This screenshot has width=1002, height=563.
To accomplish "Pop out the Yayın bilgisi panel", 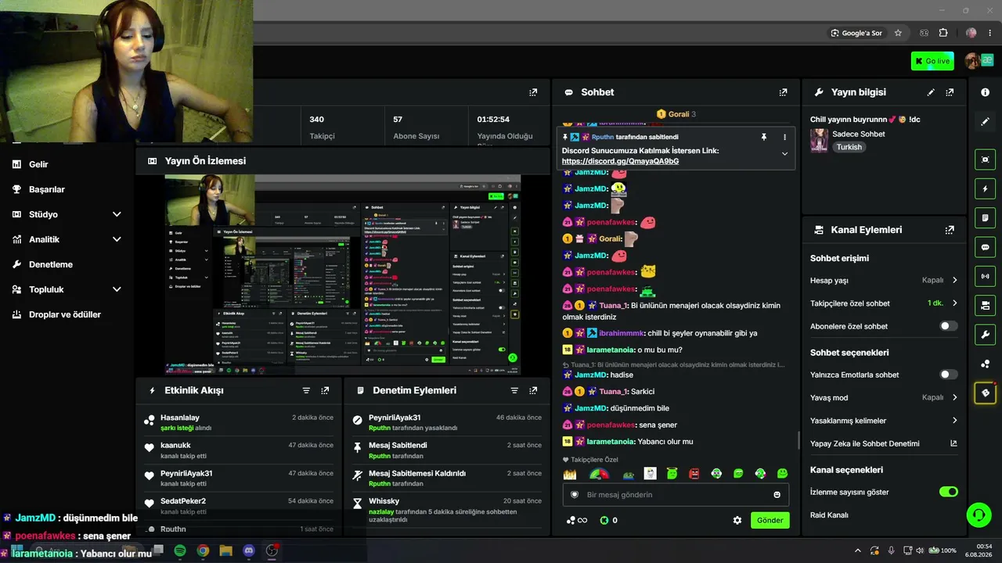I will pyautogui.click(x=950, y=92).
